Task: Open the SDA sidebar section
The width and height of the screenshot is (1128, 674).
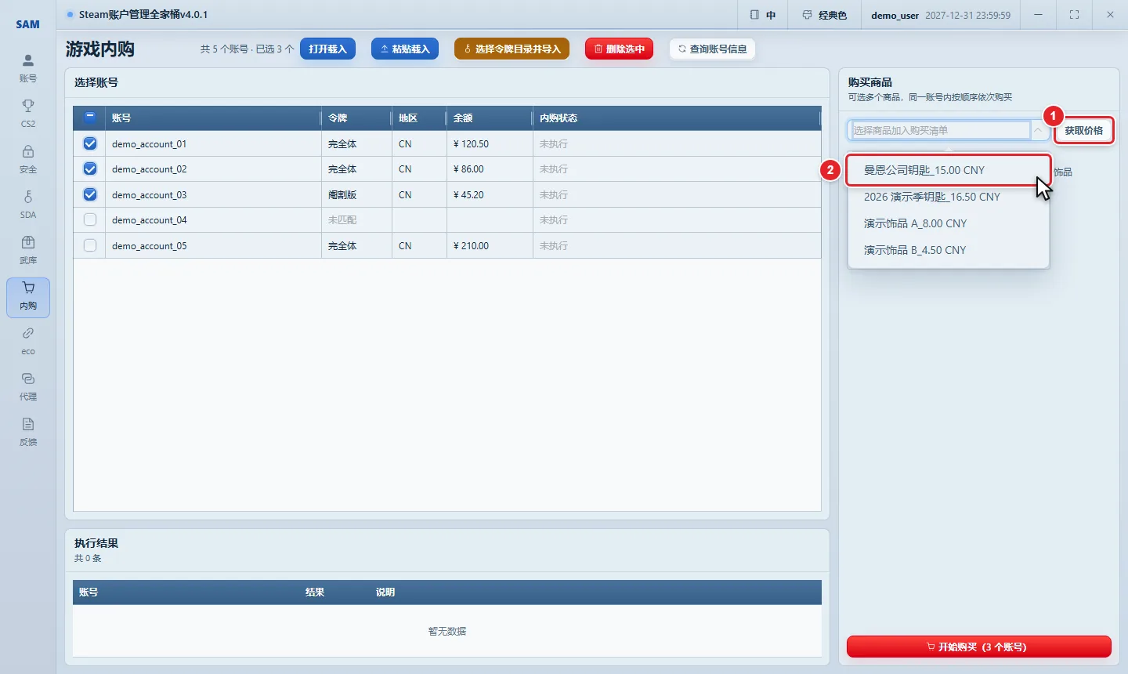Action: tap(28, 205)
